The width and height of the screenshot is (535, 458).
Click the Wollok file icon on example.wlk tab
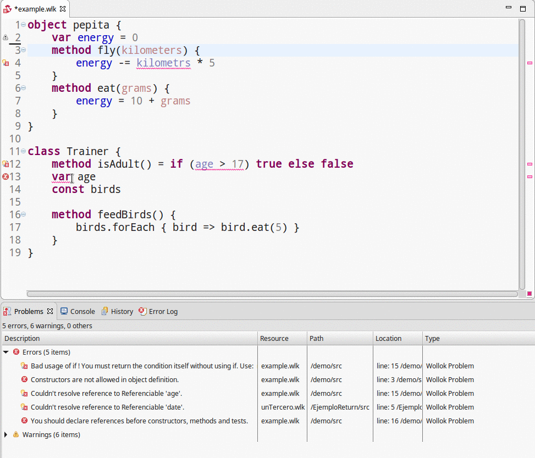pyautogui.click(x=7, y=9)
